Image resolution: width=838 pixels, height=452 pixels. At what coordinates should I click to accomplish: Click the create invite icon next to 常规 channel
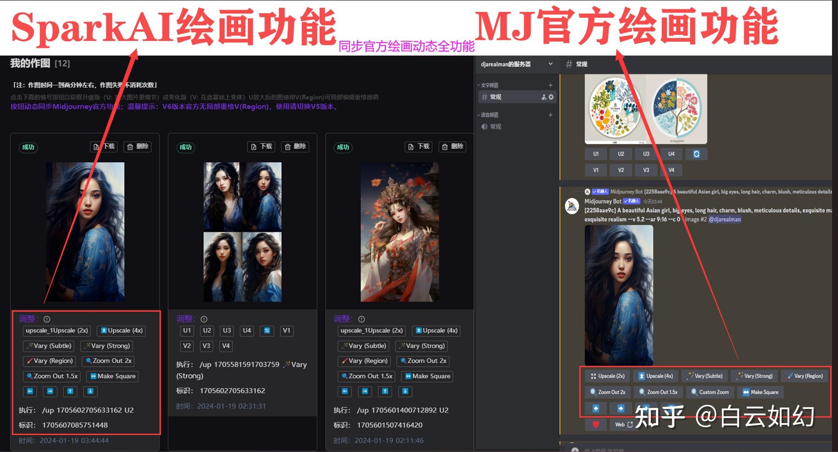point(543,97)
